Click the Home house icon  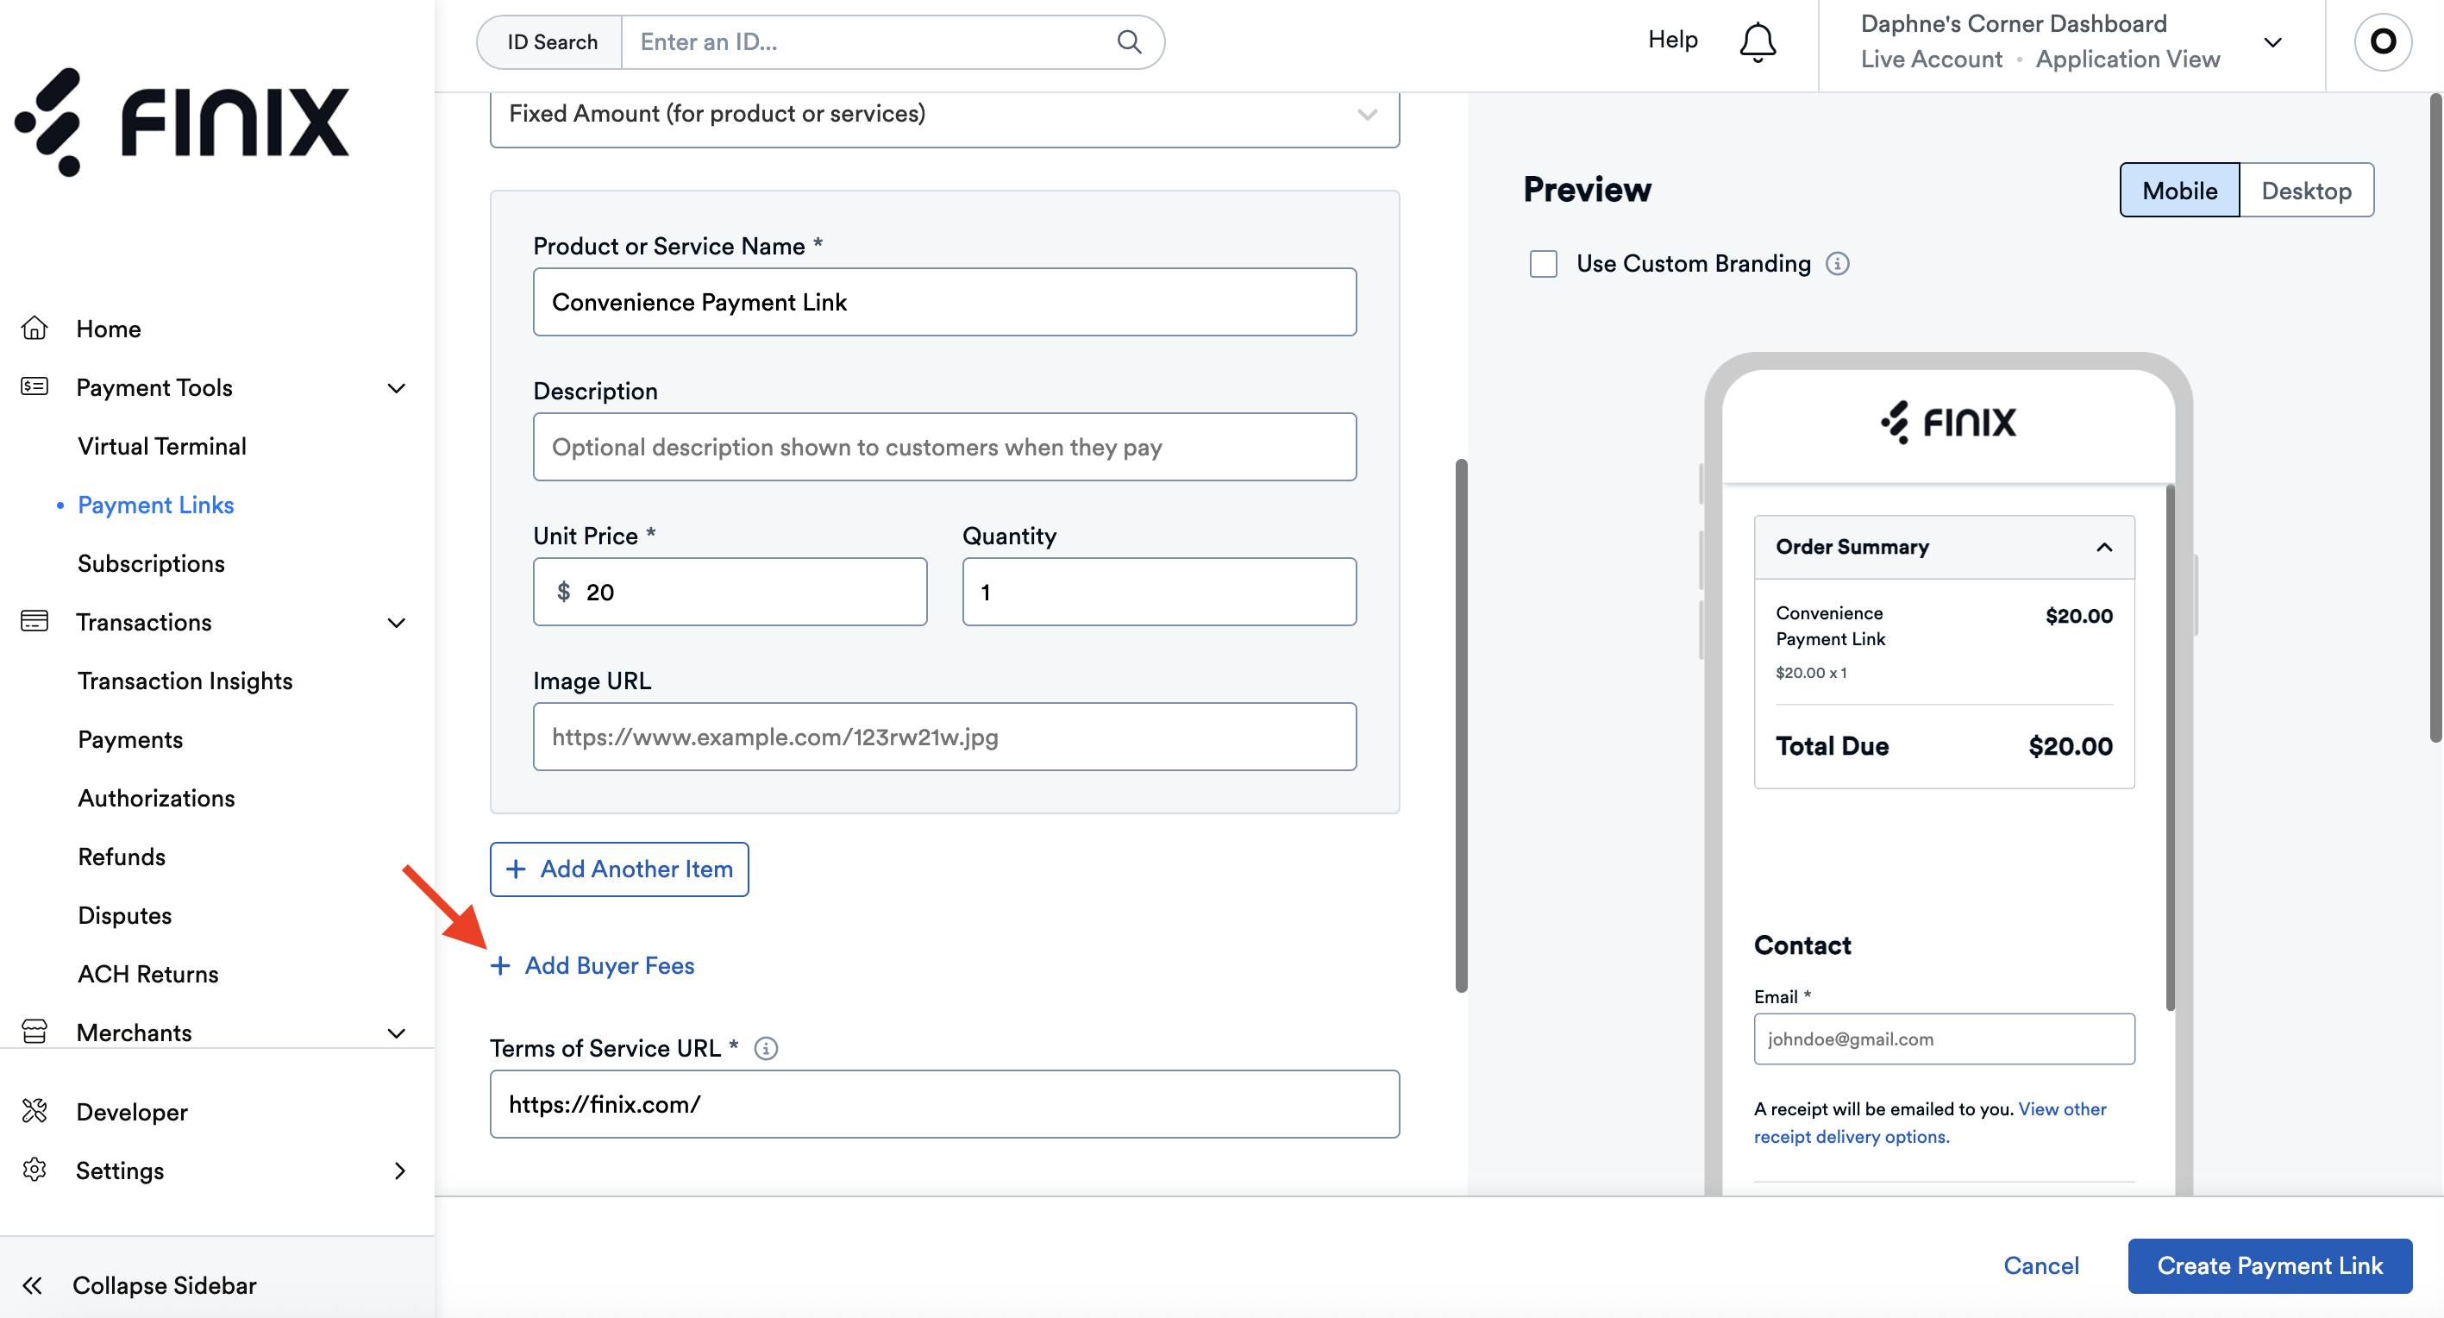34,329
